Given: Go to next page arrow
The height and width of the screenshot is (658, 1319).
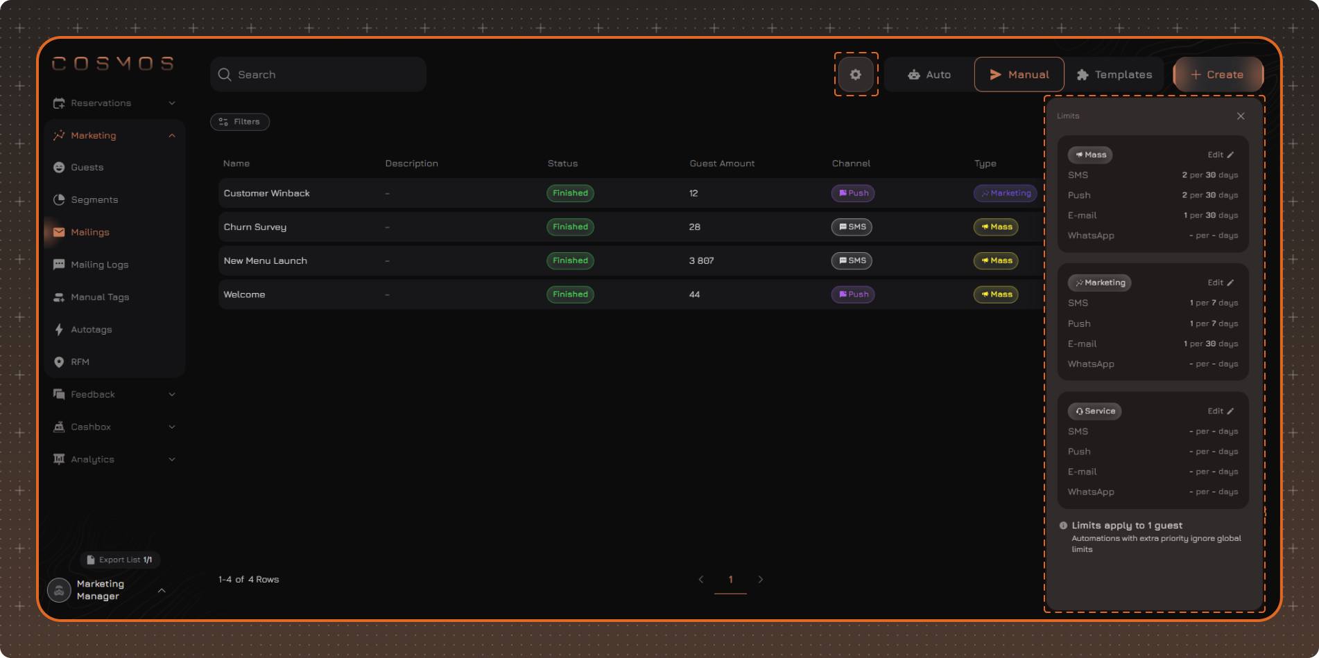Looking at the screenshot, I should 761,579.
